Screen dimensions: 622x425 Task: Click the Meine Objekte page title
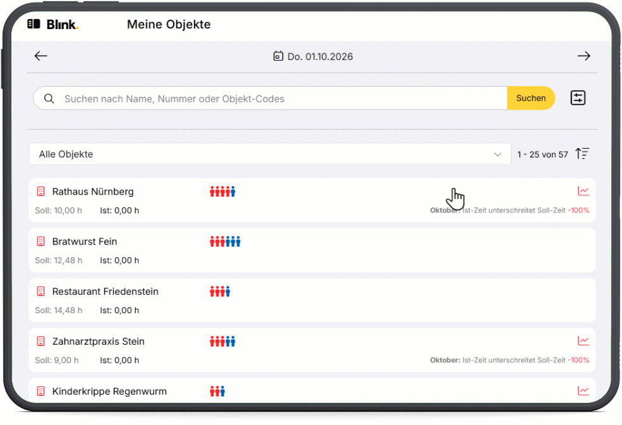click(x=169, y=24)
